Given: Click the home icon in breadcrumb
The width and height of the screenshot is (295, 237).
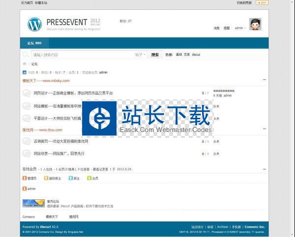Looking at the screenshot, I should click(x=25, y=64).
